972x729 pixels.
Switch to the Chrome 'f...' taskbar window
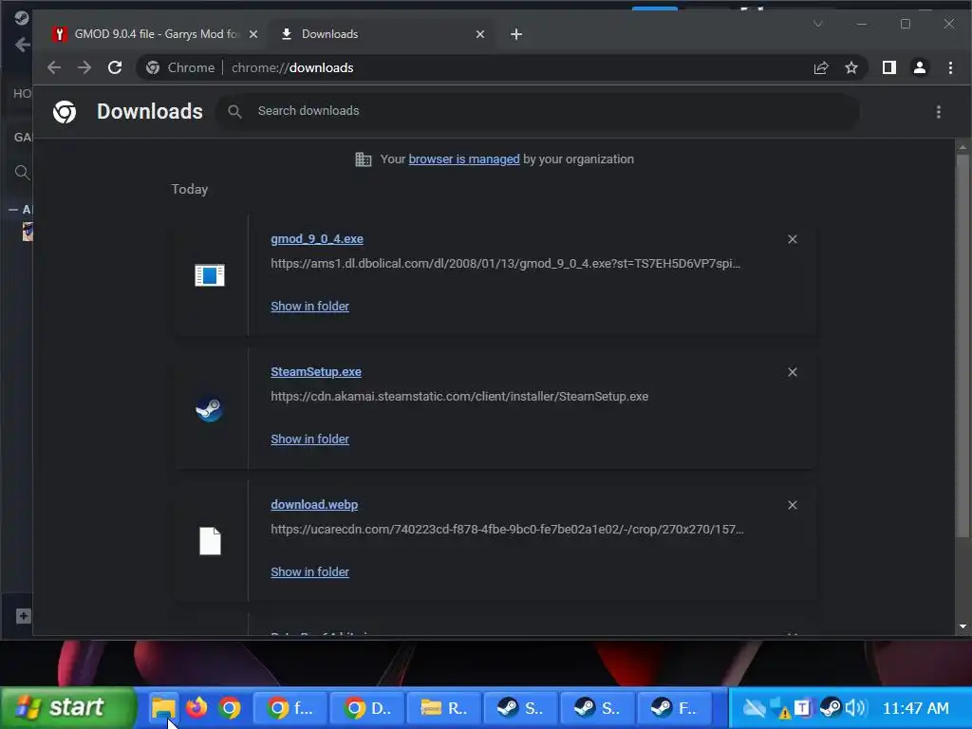point(290,708)
